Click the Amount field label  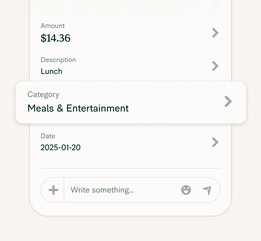53,26
